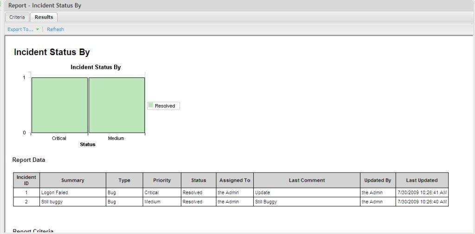The width and height of the screenshot is (475, 234).
Task: Switch to the Criteria tab
Action: pyautogui.click(x=17, y=17)
